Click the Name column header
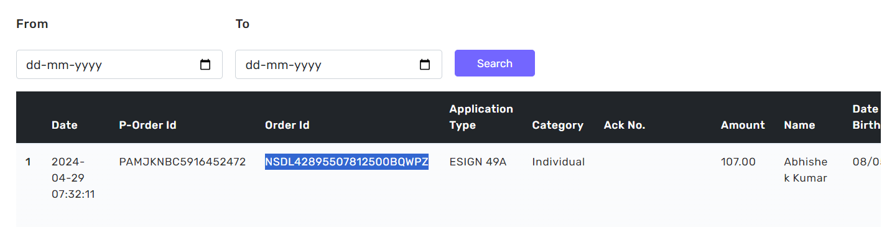The image size is (892, 227). 799,125
